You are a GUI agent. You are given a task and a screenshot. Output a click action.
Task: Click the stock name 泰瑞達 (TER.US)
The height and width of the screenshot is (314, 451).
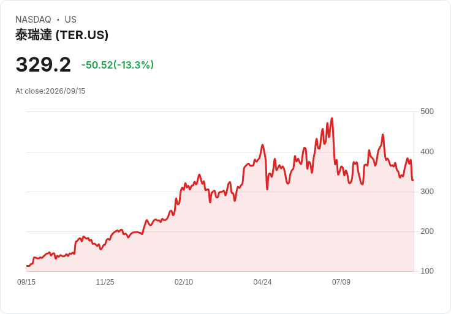point(62,35)
